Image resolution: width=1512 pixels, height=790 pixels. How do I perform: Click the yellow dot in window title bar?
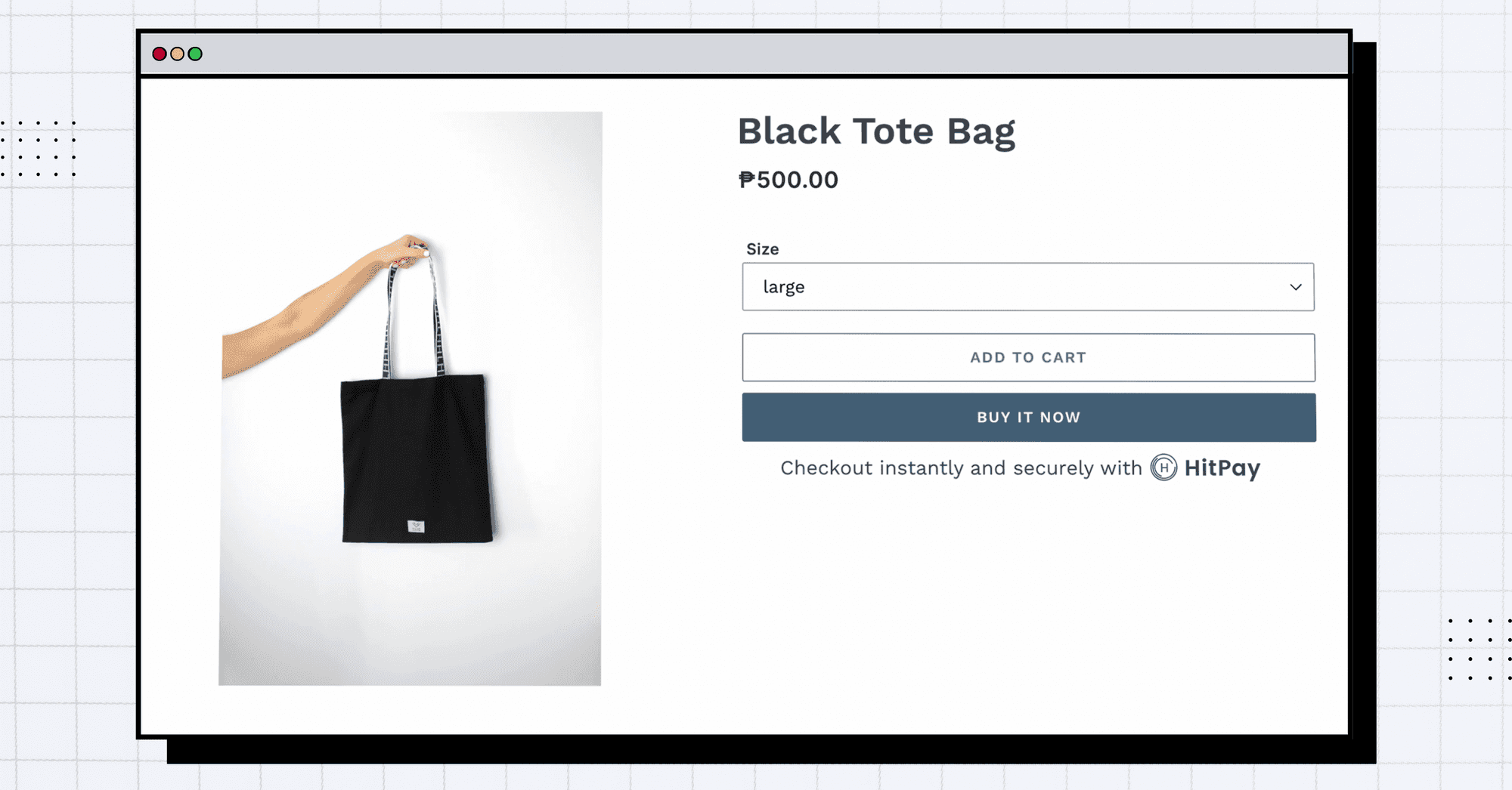[177, 54]
